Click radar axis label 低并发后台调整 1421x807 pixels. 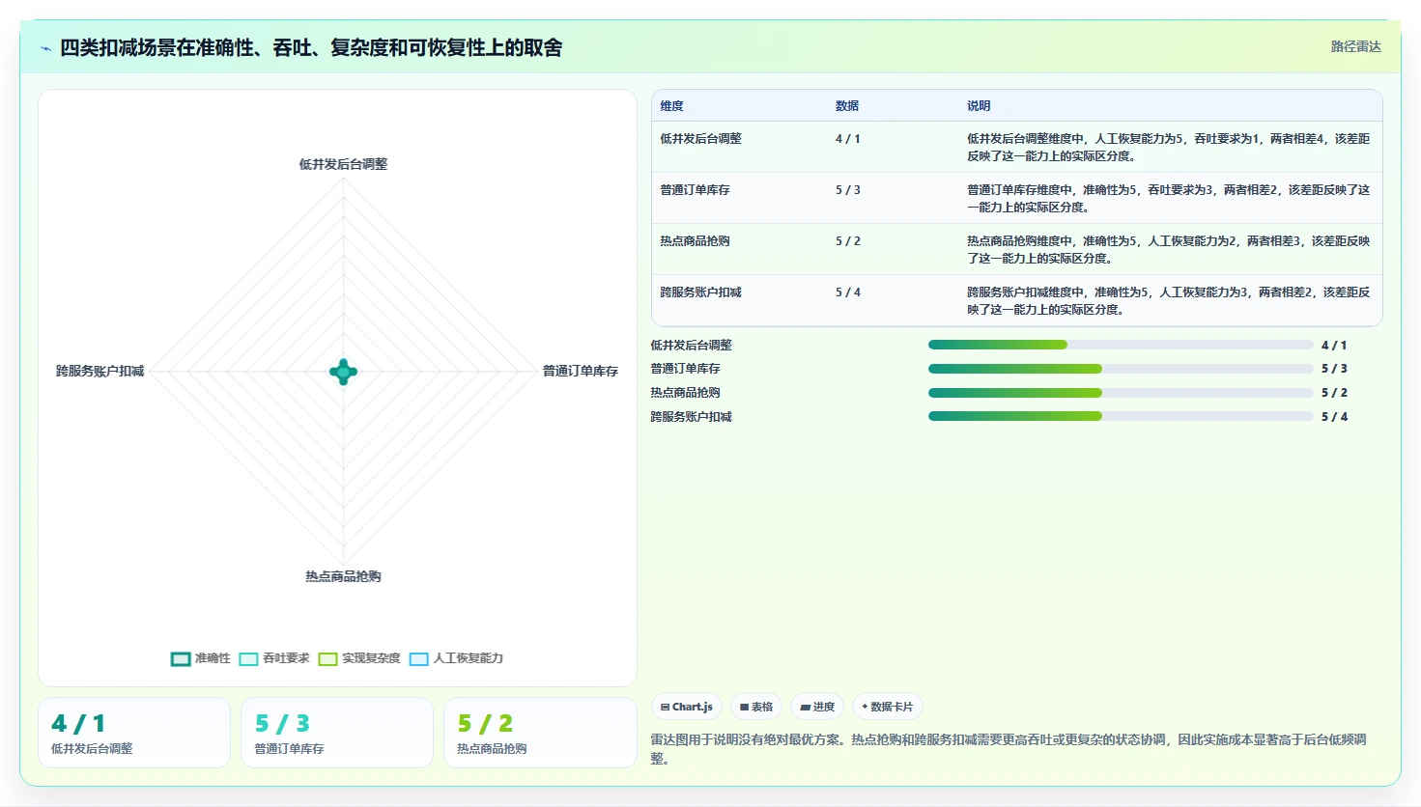(343, 164)
